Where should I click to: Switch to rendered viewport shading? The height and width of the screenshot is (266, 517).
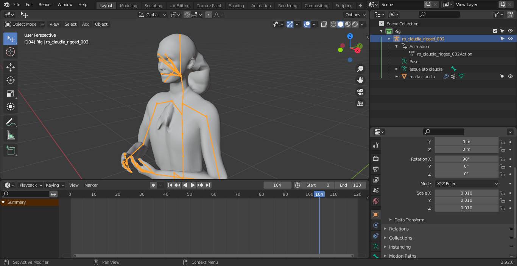tap(355, 24)
